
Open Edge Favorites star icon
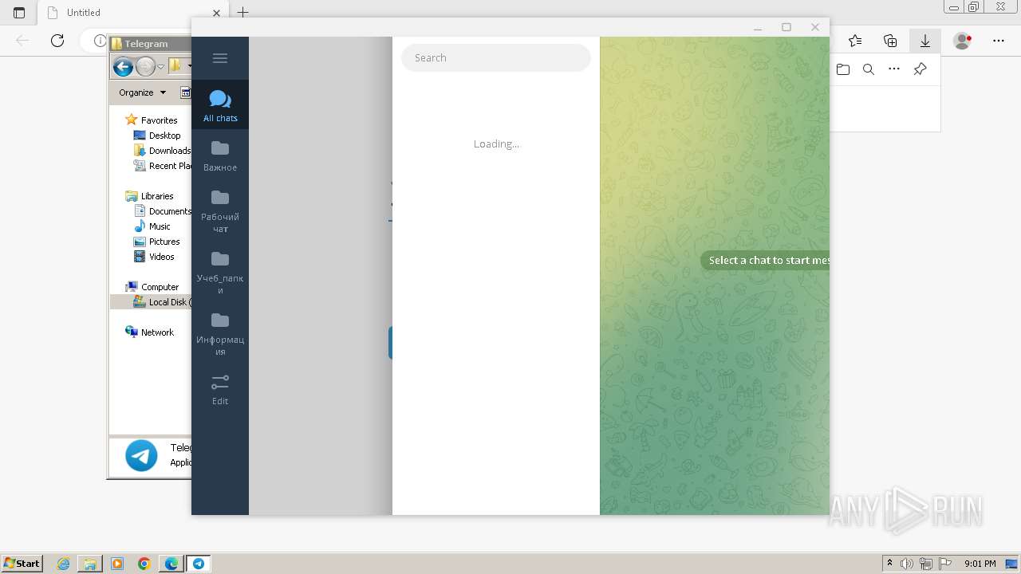pyautogui.click(x=855, y=41)
